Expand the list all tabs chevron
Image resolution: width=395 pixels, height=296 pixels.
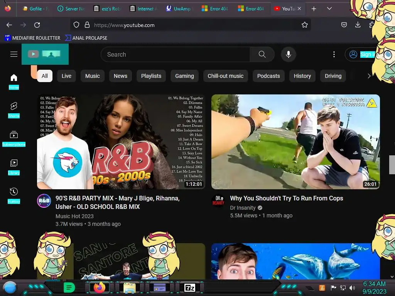click(x=329, y=8)
